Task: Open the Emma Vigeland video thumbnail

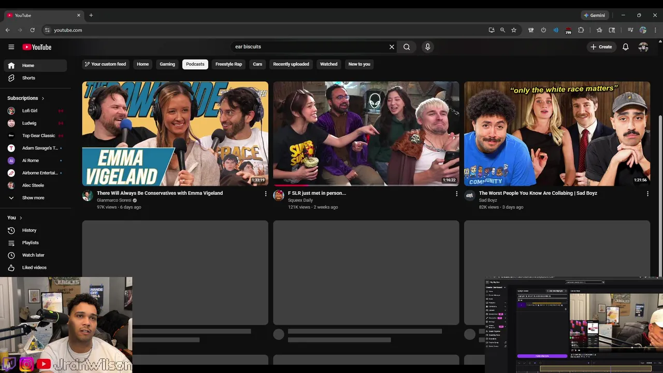Action: click(175, 134)
